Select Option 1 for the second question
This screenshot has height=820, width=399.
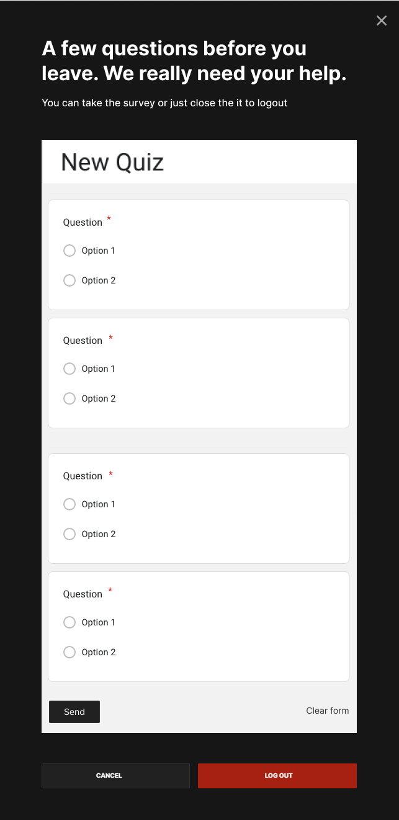[69, 369]
